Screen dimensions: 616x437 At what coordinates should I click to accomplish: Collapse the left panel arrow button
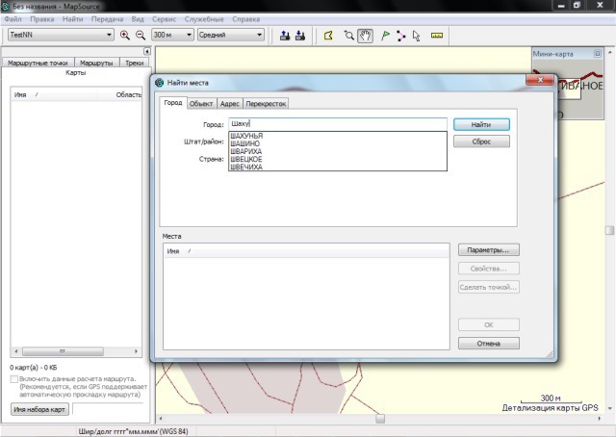tap(146, 51)
